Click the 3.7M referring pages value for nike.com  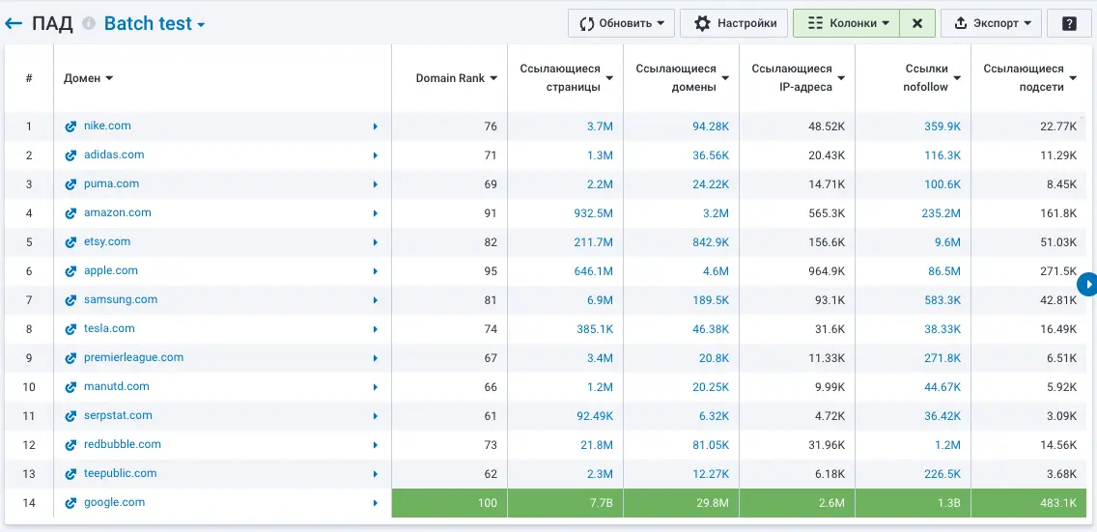click(599, 126)
